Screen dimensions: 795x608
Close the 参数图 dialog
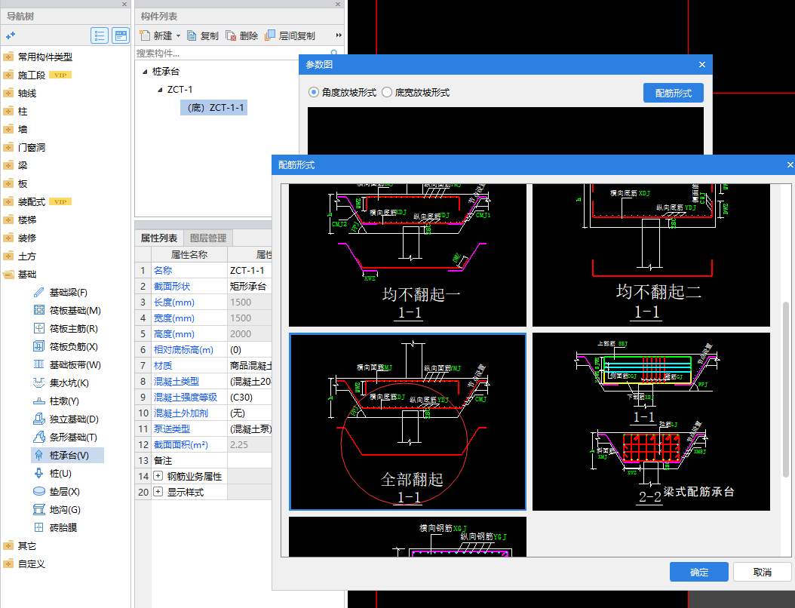[x=702, y=64]
